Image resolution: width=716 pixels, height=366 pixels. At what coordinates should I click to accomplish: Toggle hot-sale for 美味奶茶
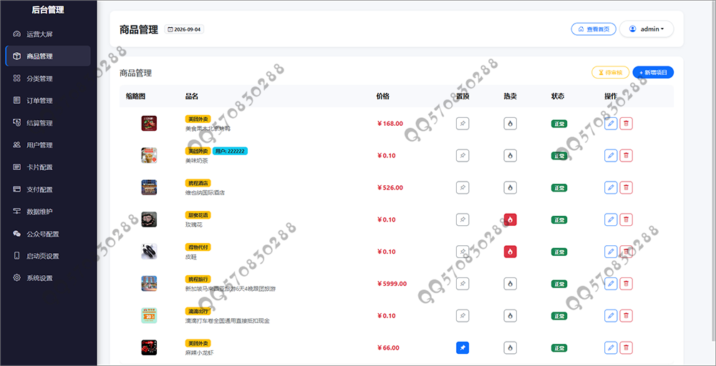510,155
